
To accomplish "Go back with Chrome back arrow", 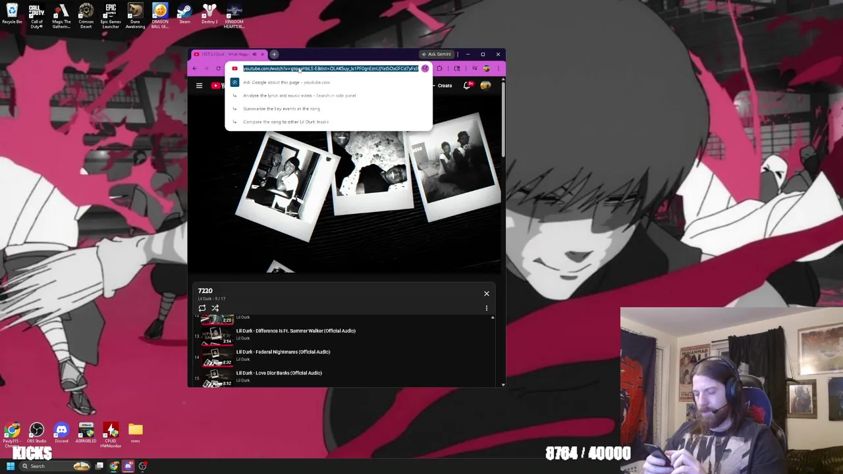I will pos(194,68).
